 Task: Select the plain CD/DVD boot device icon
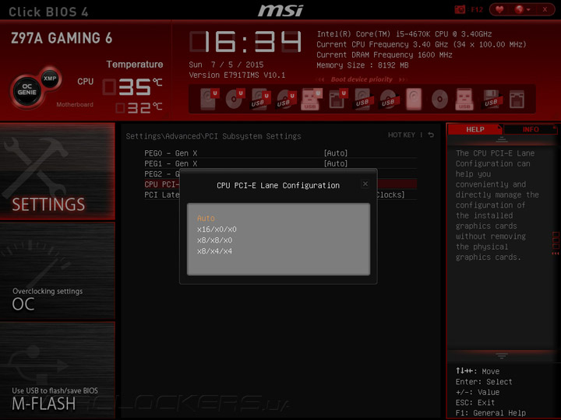439,99
